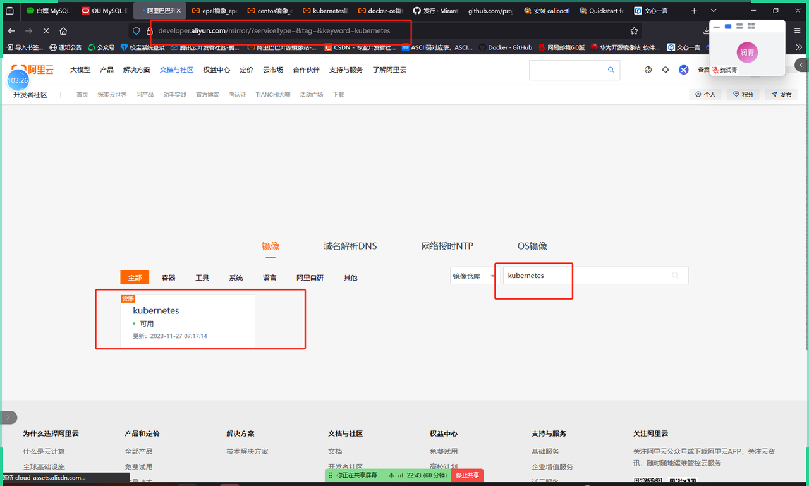Filter by 阿里自研 category
This screenshot has height=486, width=809.
click(310, 277)
